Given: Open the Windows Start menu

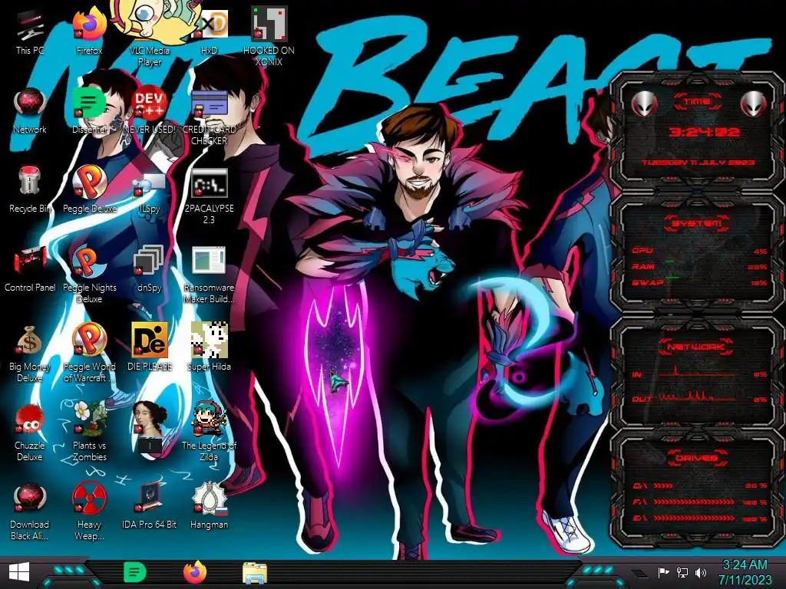Looking at the screenshot, I should 19,572.
